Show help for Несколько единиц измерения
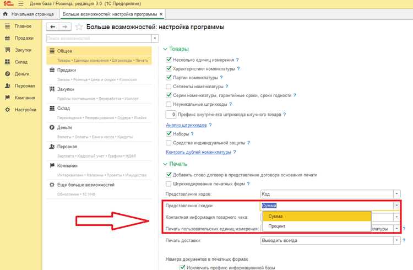The width and height of the screenshot is (413, 270). (237, 60)
